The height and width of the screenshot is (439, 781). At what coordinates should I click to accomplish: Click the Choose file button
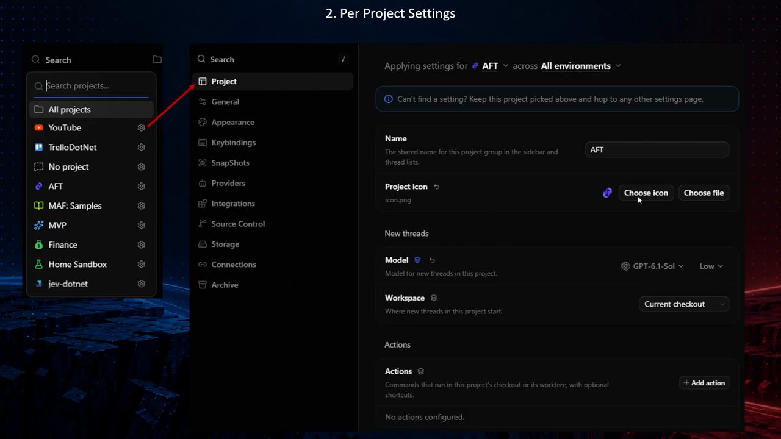704,193
